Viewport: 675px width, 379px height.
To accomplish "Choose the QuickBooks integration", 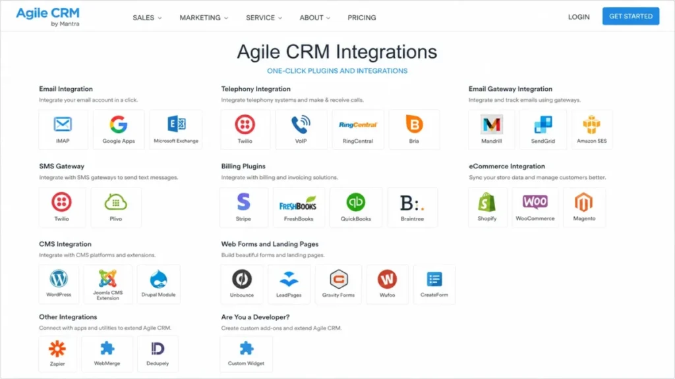I will coord(356,207).
